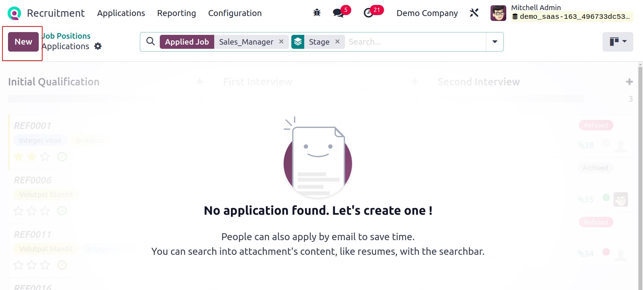Open the activities clock icon
The width and height of the screenshot is (643, 290).
[368, 13]
